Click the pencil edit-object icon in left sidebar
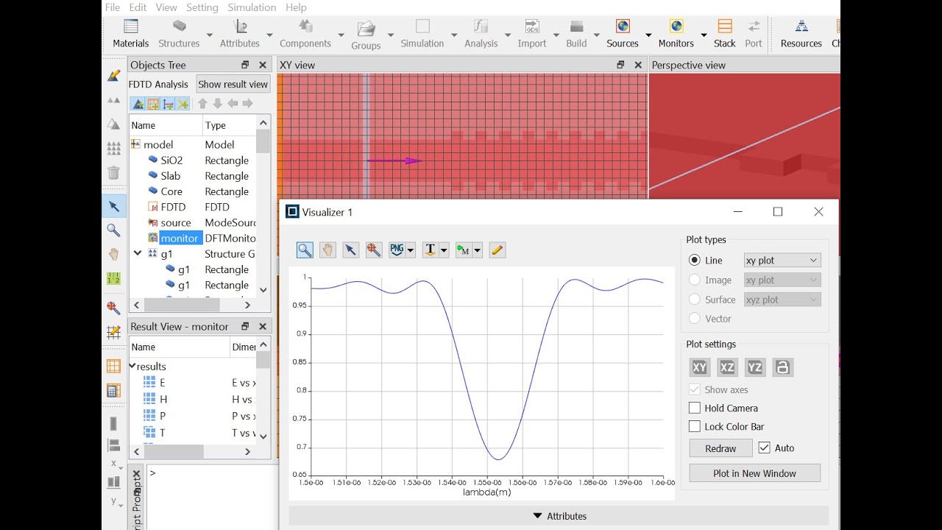This screenshot has width=942, height=530. point(113,75)
